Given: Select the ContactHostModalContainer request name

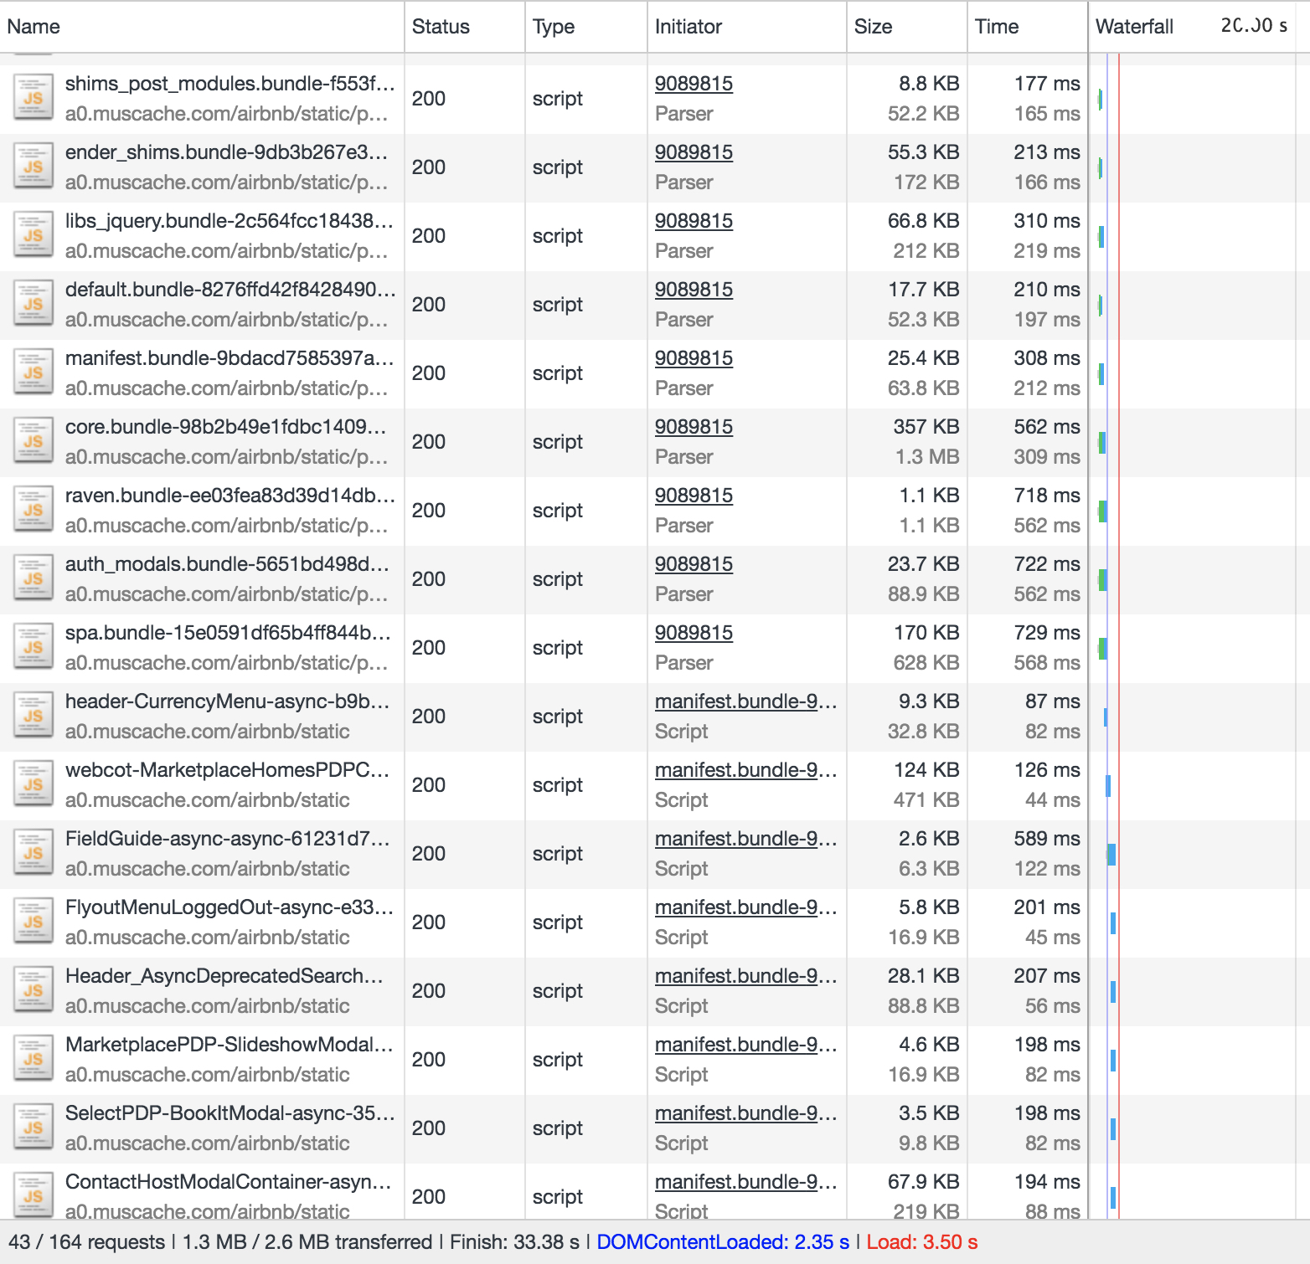Looking at the screenshot, I should pos(229,1182).
